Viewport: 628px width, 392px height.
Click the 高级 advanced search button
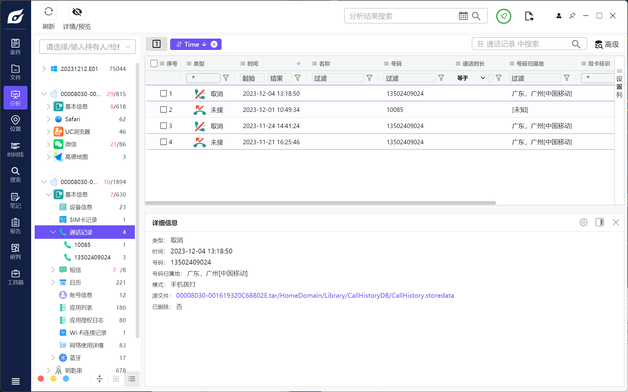point(606,44)
